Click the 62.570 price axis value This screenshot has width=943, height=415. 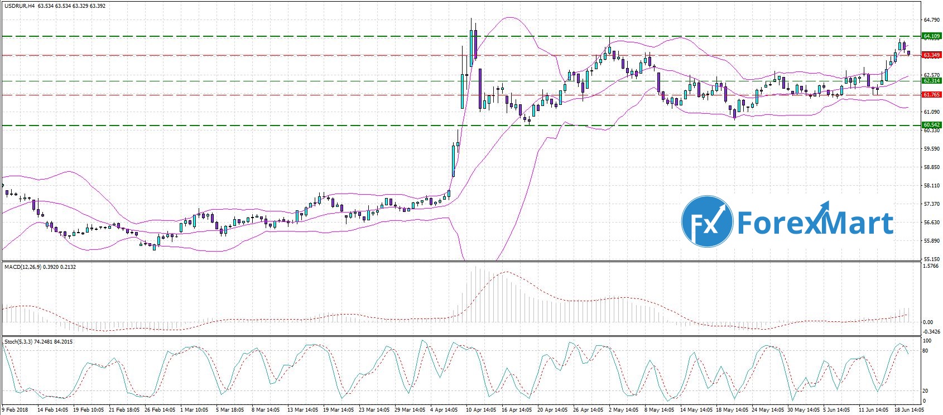(x=931, y=75)
